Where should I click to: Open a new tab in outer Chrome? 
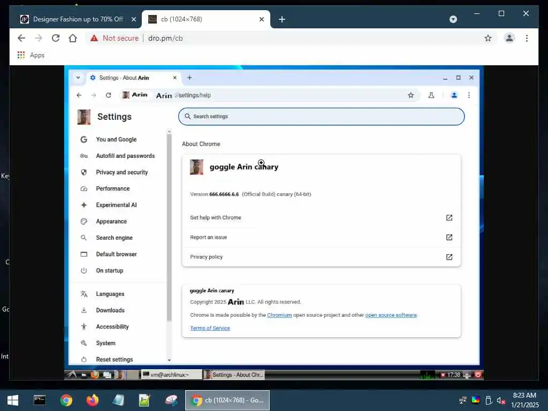click(x=282, y=19)
